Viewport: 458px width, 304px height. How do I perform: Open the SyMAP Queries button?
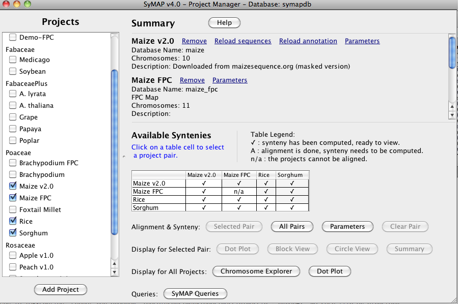pos(195,293)
